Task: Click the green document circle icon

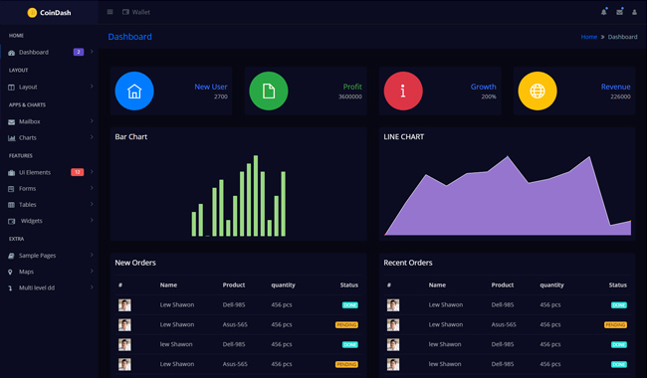Action: pyautogui.click(x=269, y=92)
